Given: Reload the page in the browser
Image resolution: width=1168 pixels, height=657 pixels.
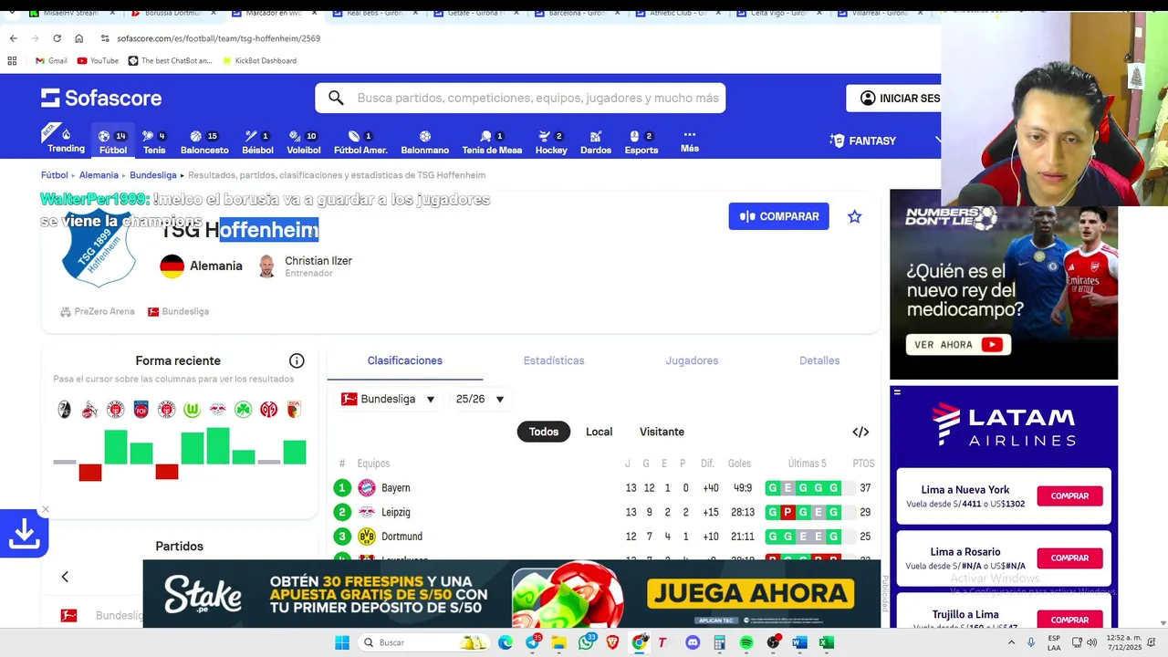Looking at the screenshot, I should pyautogui.click(x=57, y=38).
